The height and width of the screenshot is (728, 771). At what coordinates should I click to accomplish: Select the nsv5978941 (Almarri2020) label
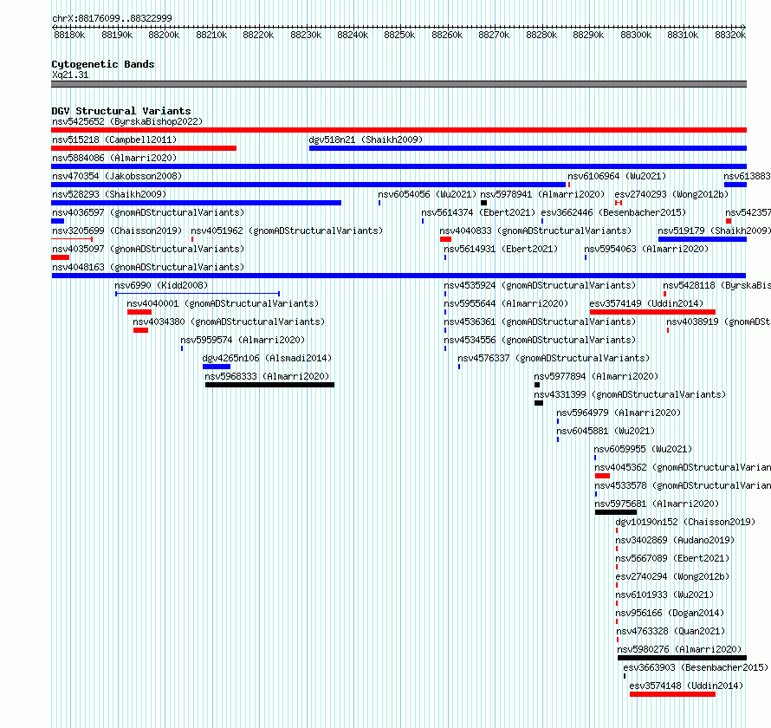click(543, 194)
